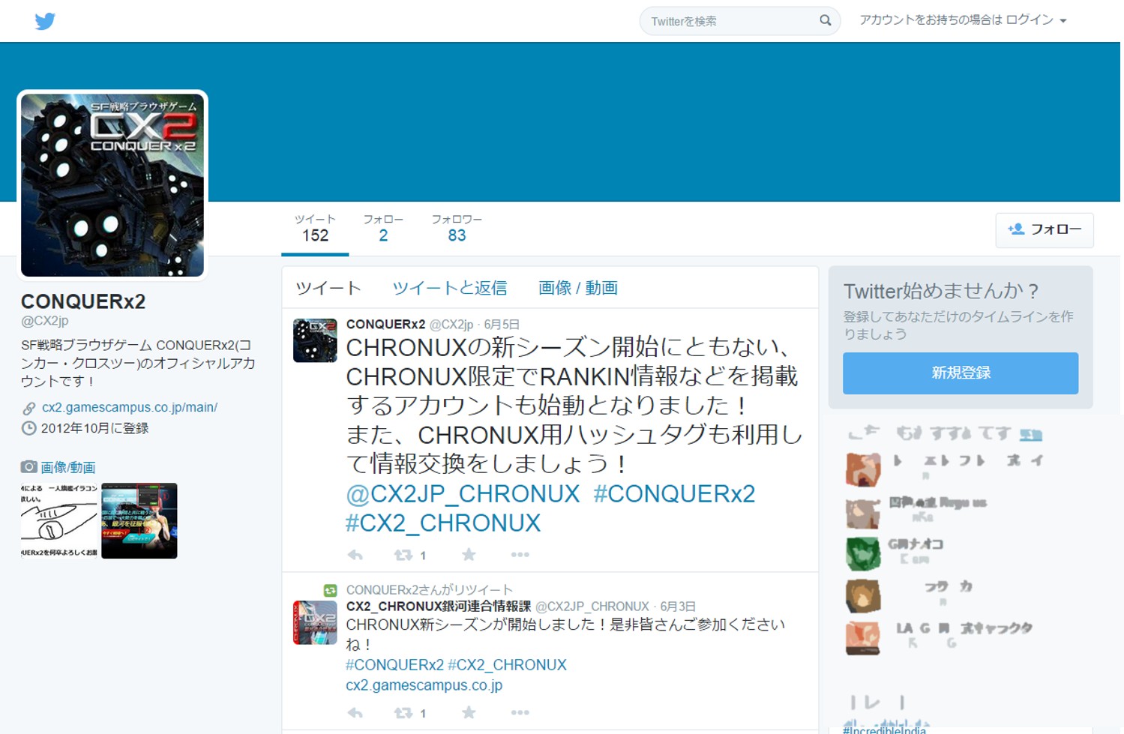Viewport: 1124px width, 734px height.
Task: Favorite the 6月5日 tweet with the star
Action: (x=469, y=555)
